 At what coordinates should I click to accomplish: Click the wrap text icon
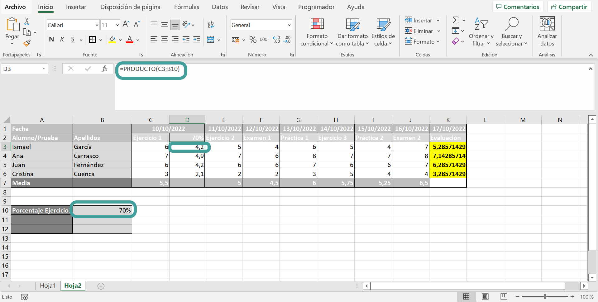pos(211,24)
